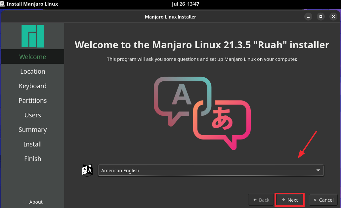
Task: Select the Summary step in sidebar
Action: pos(33,130)
